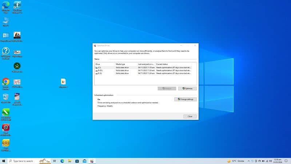Click the Optimize button
Image resolution: width=291 pixels, height=164 pixels.
click(187, 88)
